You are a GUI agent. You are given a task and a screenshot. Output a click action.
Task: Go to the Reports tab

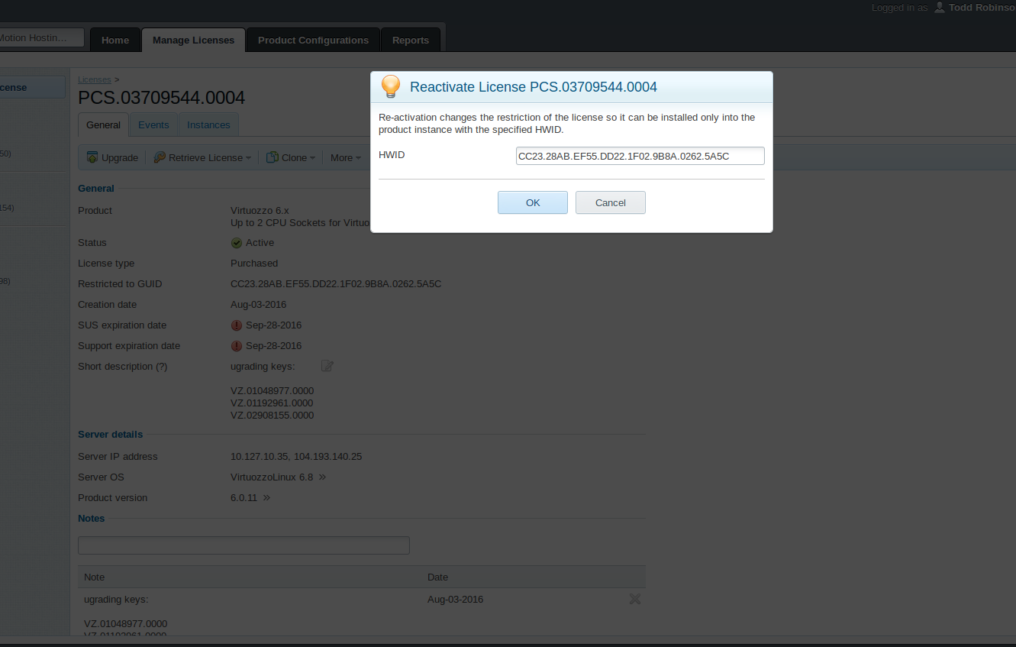tap(411, 40)
